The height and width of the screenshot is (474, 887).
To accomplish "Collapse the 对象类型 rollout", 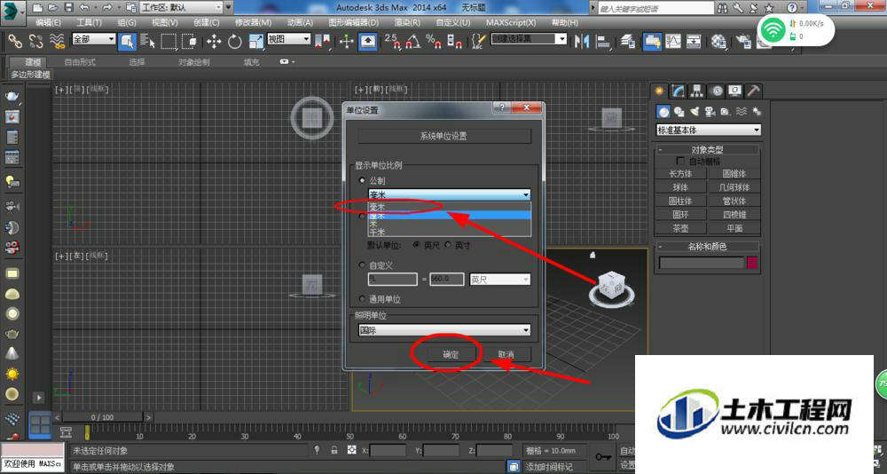I will [x=707, y=149].
